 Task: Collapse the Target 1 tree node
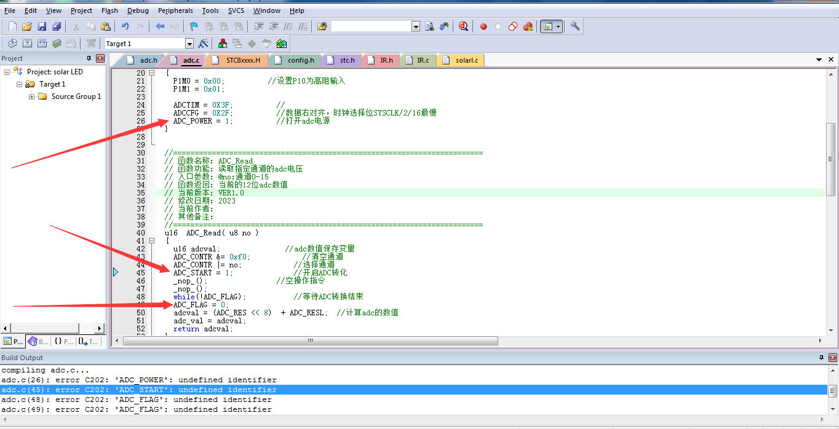click(x=20, y=84)
